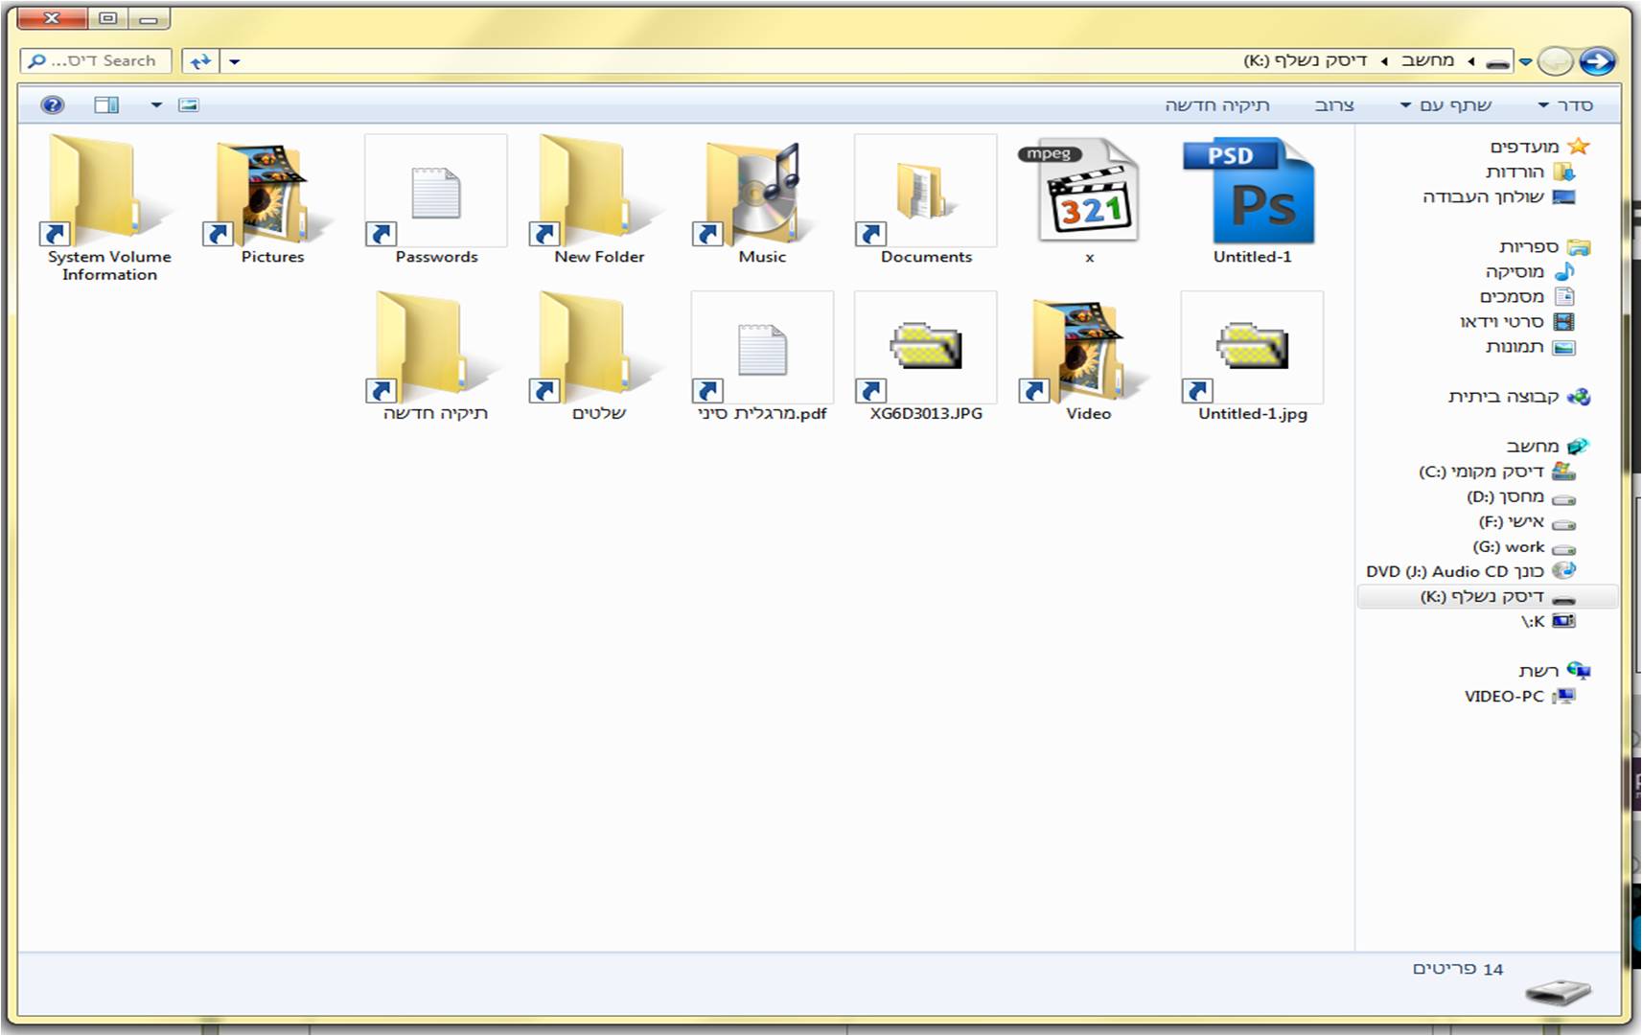
Task: Open the Music folder shortcut
Action: tap(762, 200)
